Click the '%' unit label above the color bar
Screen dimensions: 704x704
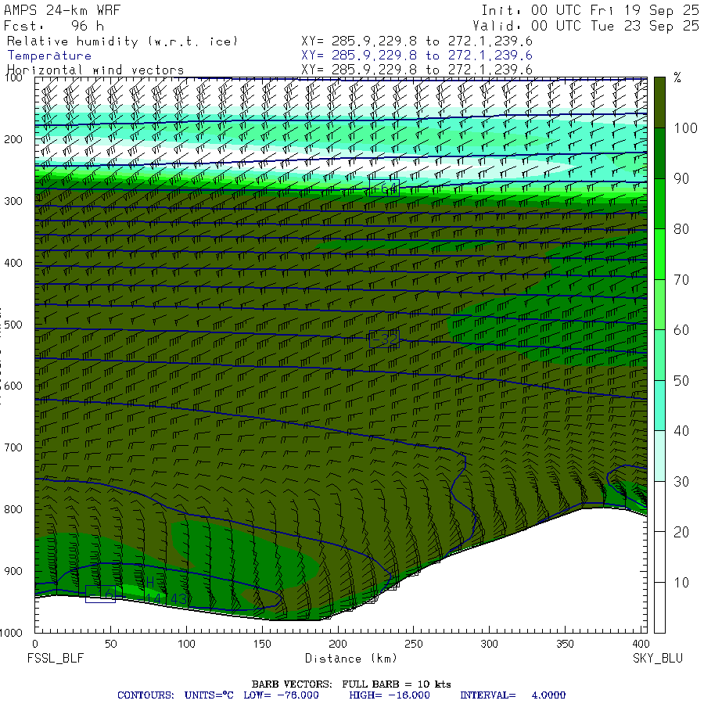pyautogui.click(x=677, y=77)
